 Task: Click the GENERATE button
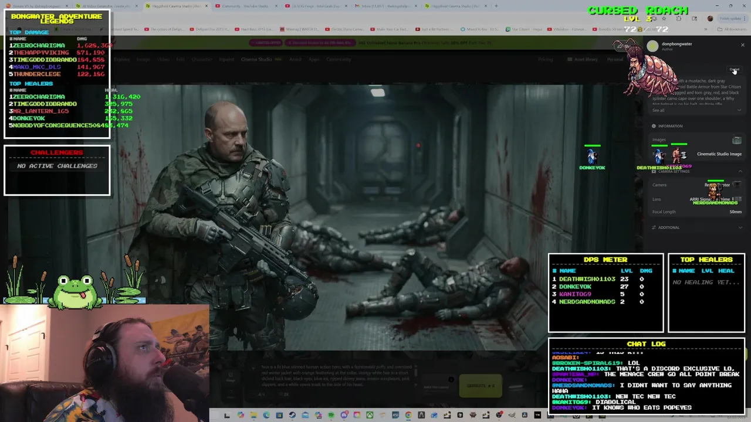click(x=481, y=386)
